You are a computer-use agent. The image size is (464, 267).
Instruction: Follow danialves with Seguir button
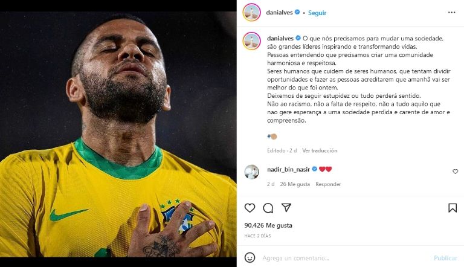pos(318,12)
